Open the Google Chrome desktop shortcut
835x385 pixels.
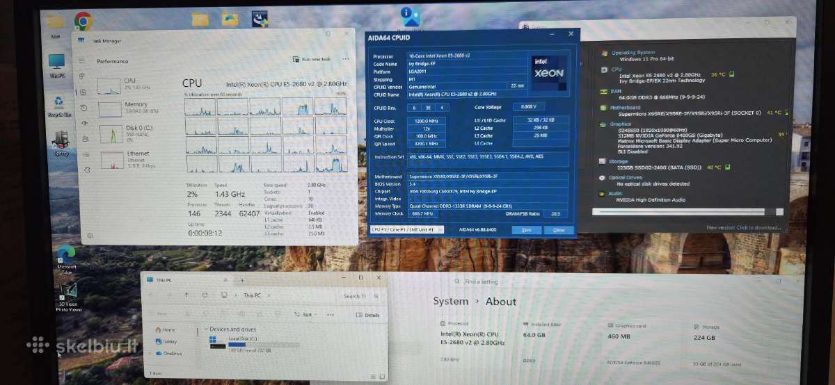[83, 21]
